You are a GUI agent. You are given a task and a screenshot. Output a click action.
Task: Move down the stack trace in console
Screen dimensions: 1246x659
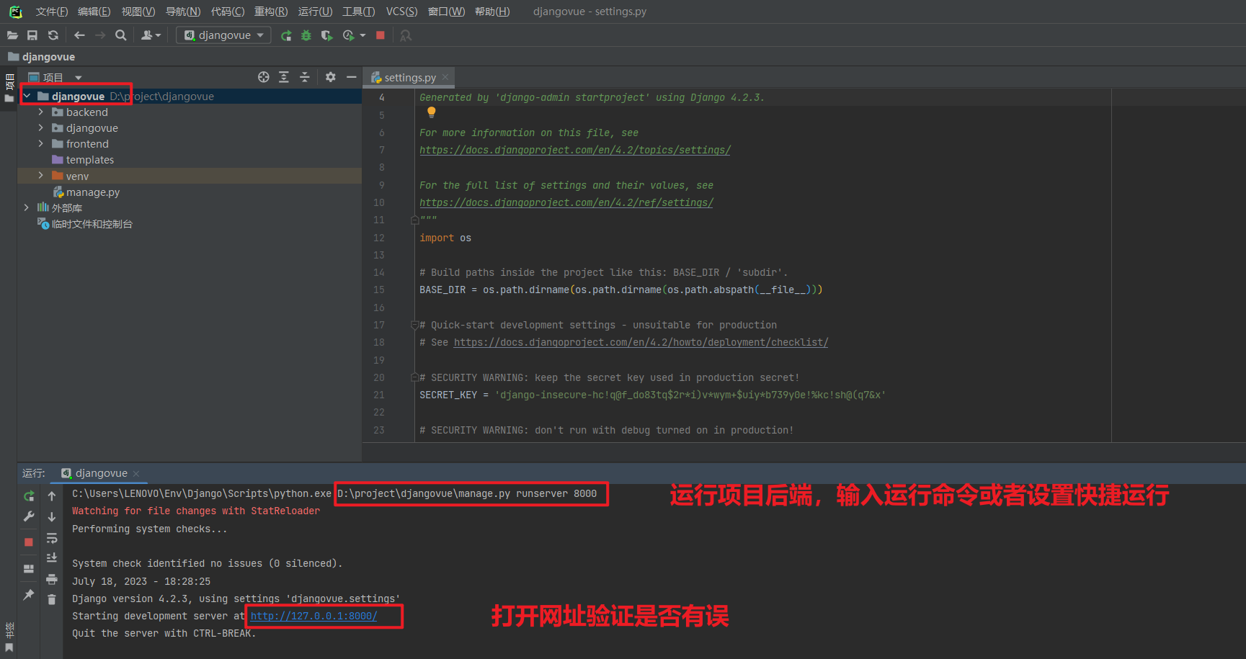[52, 516]
